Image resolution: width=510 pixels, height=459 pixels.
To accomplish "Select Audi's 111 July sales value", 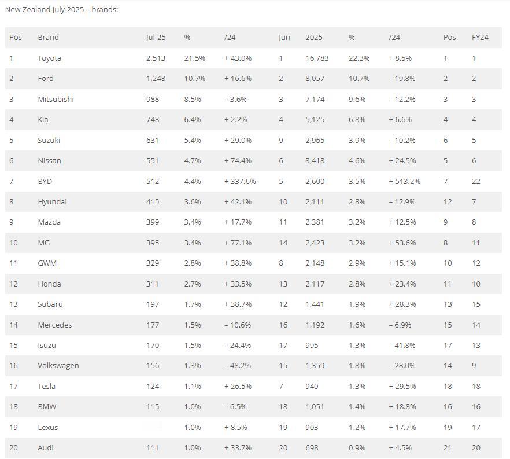I will coord(152,448).
